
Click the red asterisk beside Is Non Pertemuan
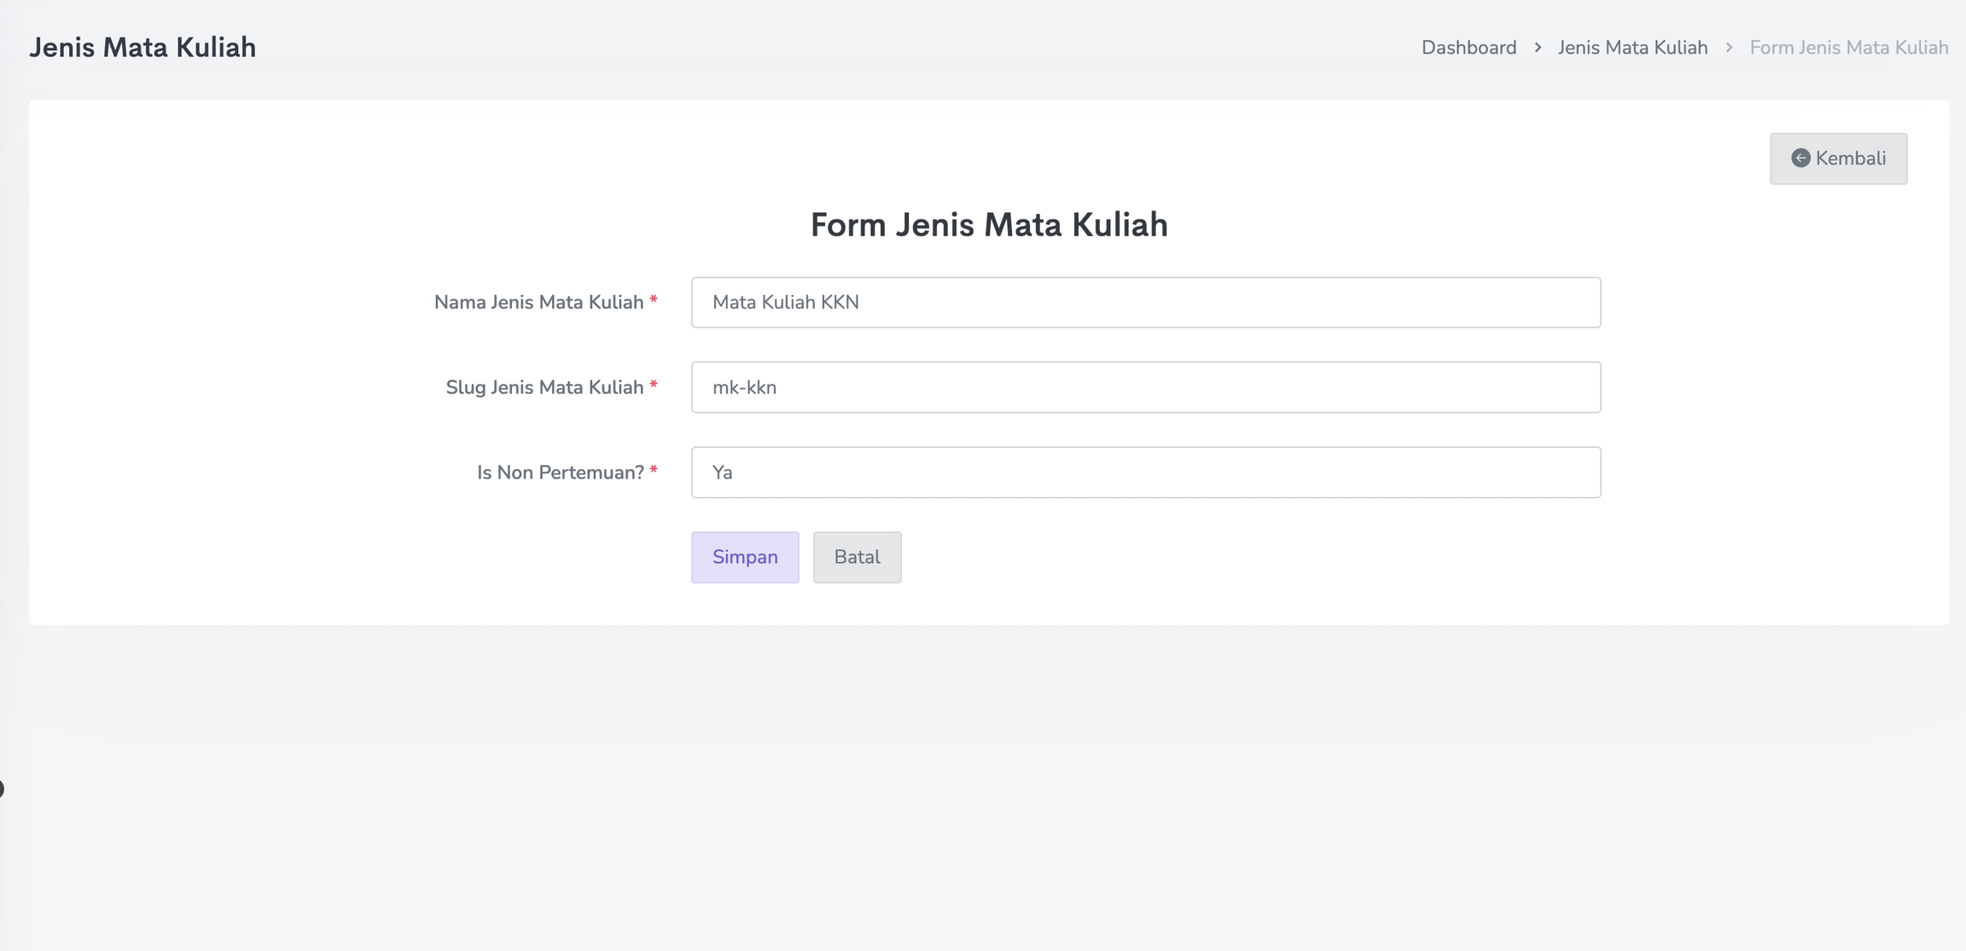(x=654, y=471)
